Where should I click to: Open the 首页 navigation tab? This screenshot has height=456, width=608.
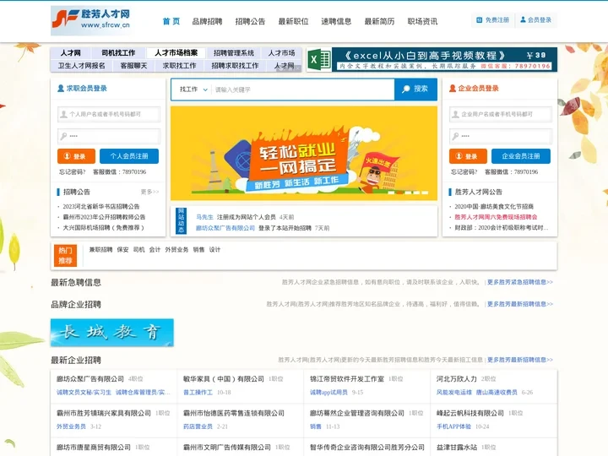coord(171,21)
